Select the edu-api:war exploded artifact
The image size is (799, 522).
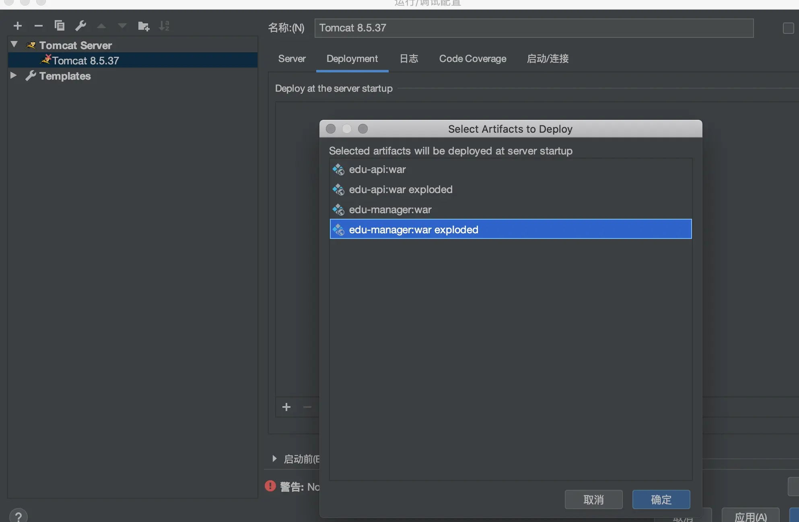tap(400, 189)
